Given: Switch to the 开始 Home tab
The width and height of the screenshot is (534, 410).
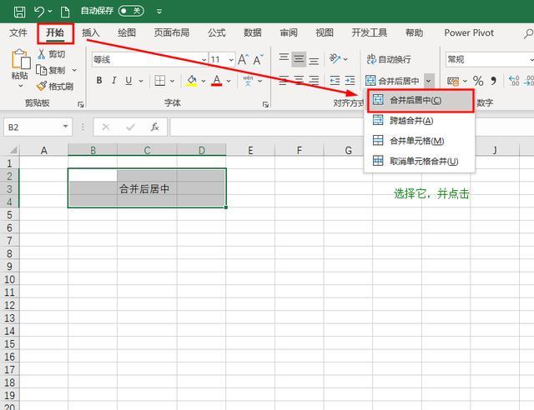Looking at the screenshot, I should point(55,33).
